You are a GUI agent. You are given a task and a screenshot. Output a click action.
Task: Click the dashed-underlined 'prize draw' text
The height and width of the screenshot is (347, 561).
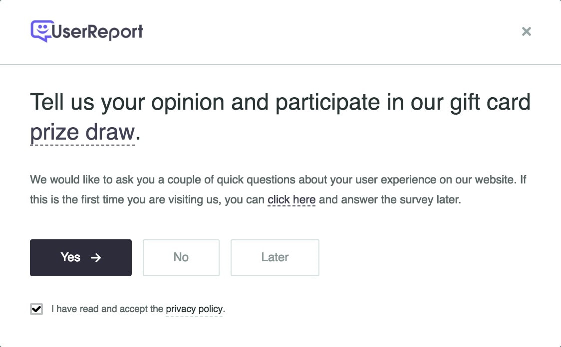click(x=82, y=132)
